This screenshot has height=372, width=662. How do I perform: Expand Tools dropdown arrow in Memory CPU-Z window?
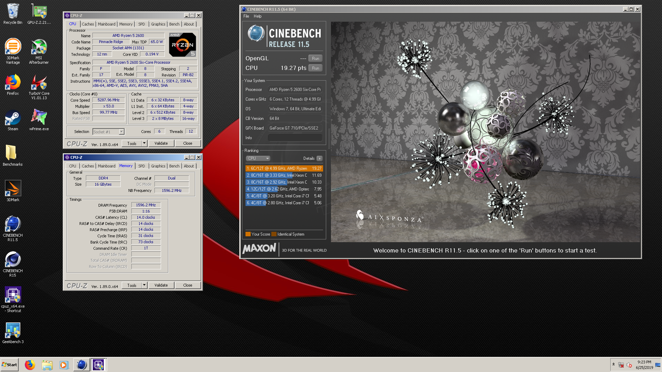tap(144, 285)
